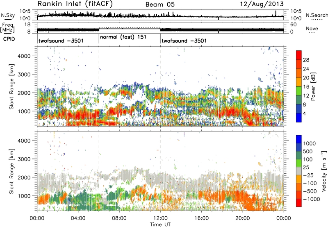Click 'twofsound -3501' label starting at 12:00
The height and width of the screenshot is (227, 328).
click(184, 41)
